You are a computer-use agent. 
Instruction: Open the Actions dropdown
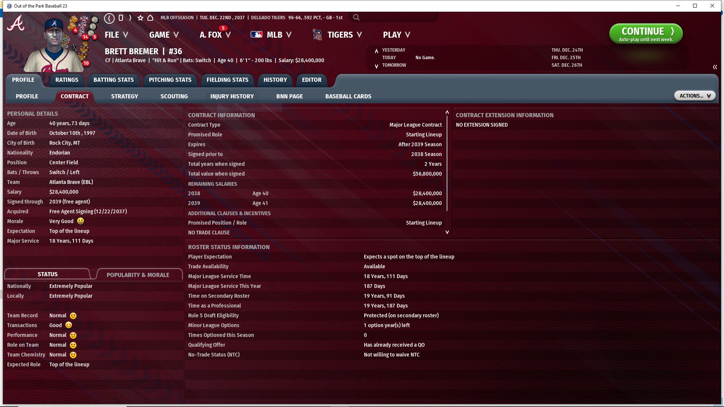click(694, 96)
